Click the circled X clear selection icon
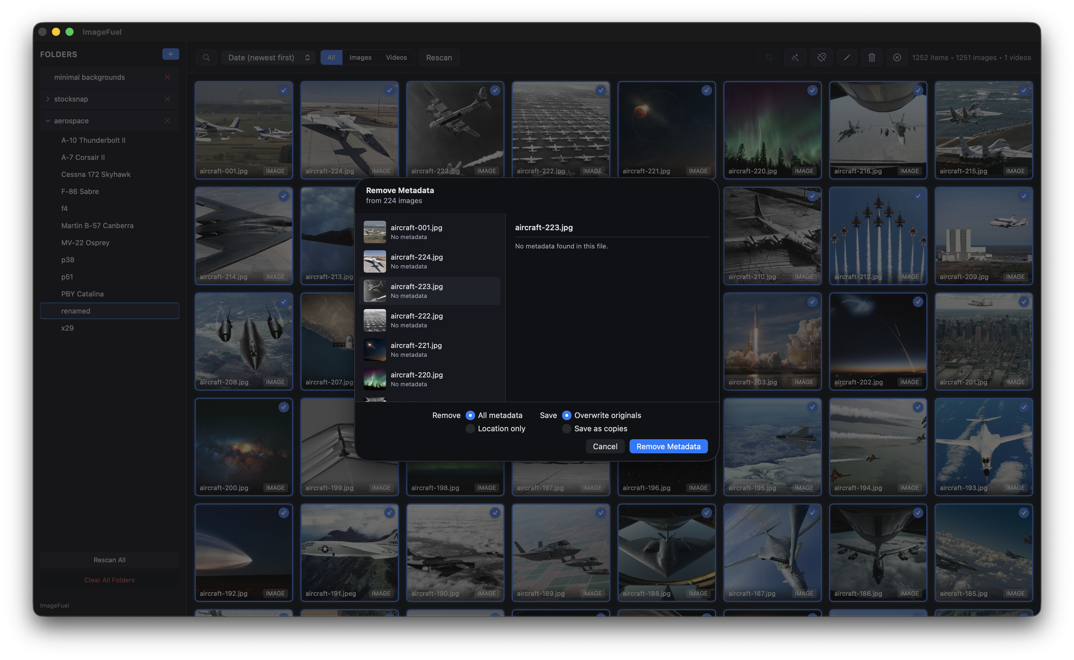Screen dimensions: 1074x660 (x=897, y=58)
